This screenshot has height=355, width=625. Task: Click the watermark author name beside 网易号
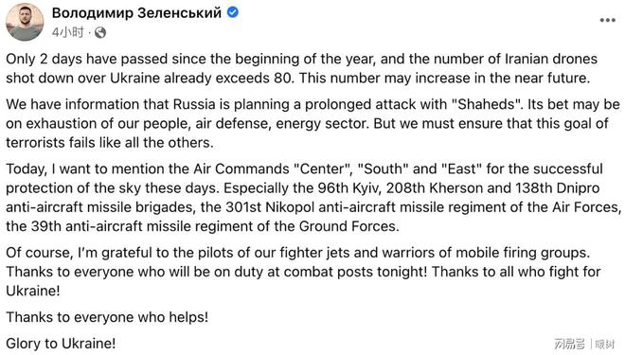pos(605,344)
